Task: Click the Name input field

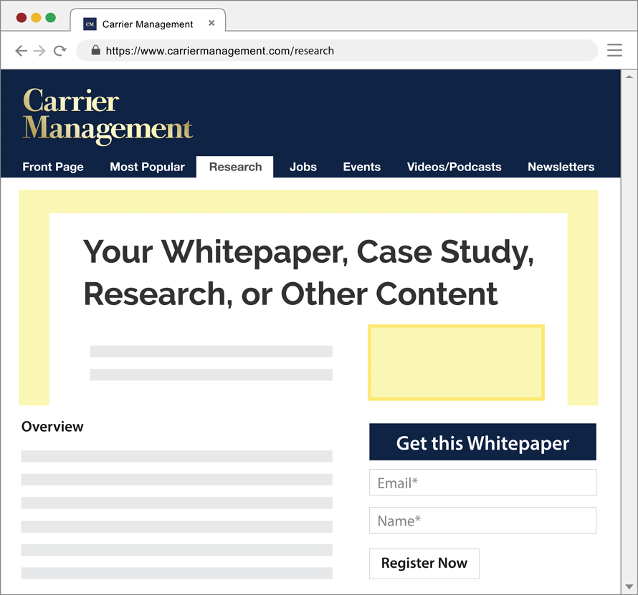Action: tap(482, 521)
